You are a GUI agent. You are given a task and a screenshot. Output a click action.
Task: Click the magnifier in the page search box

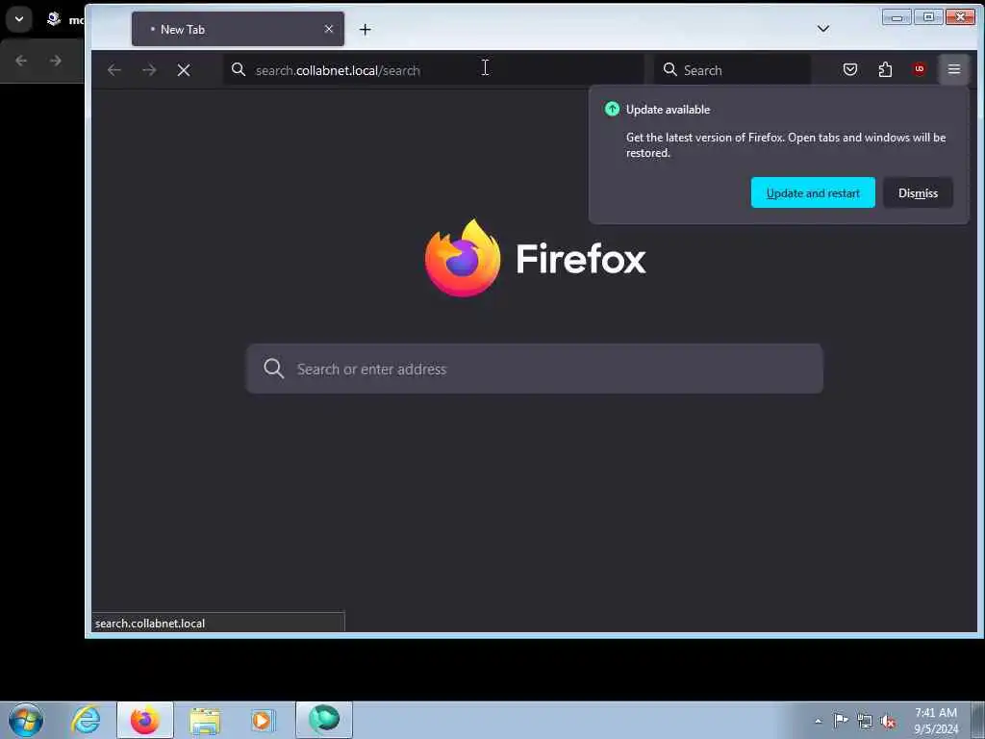click(x=274, y=369)
